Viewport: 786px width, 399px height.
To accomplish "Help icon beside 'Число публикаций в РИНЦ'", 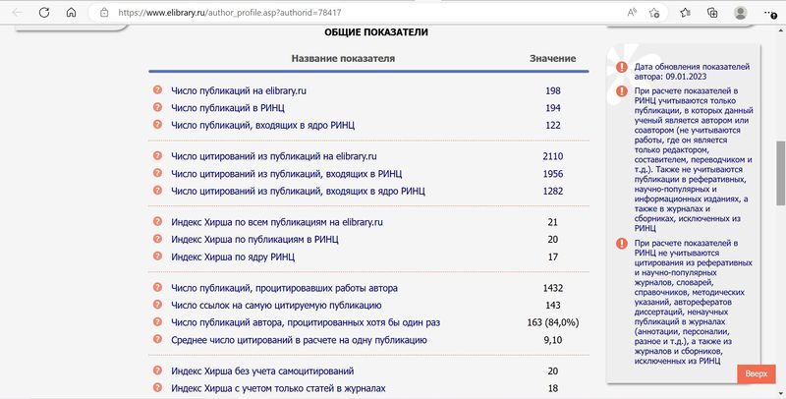I will tap(157, 107).
